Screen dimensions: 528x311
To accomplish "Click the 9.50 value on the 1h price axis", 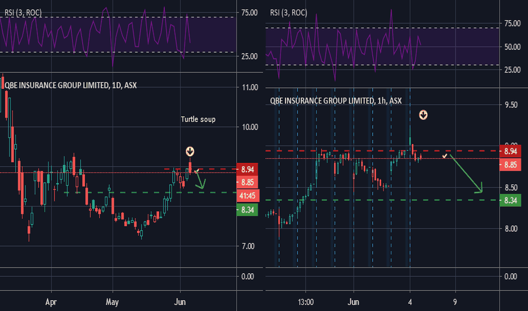I will pos(511,105).
